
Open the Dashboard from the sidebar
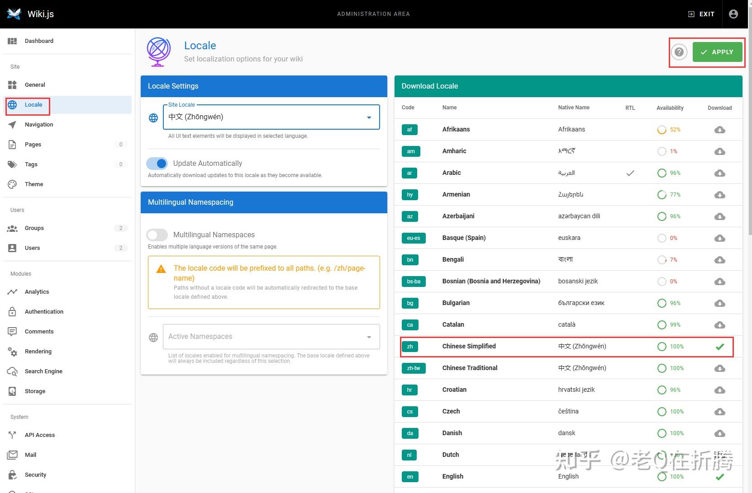(39, 41)
